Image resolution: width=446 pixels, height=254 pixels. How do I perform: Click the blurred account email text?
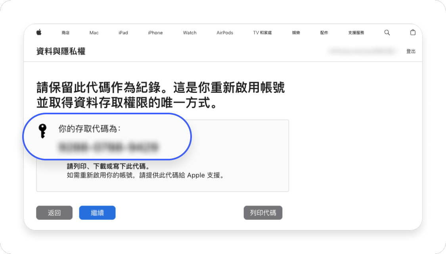coord(362,51)
